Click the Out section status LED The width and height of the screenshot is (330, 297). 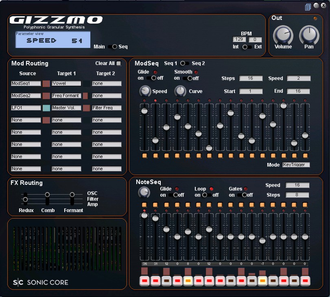(315, 18)
